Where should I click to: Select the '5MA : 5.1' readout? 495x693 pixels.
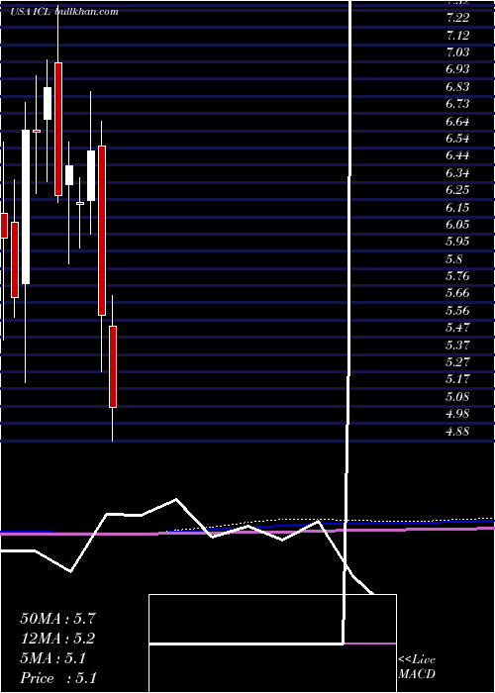pos(53,658)
